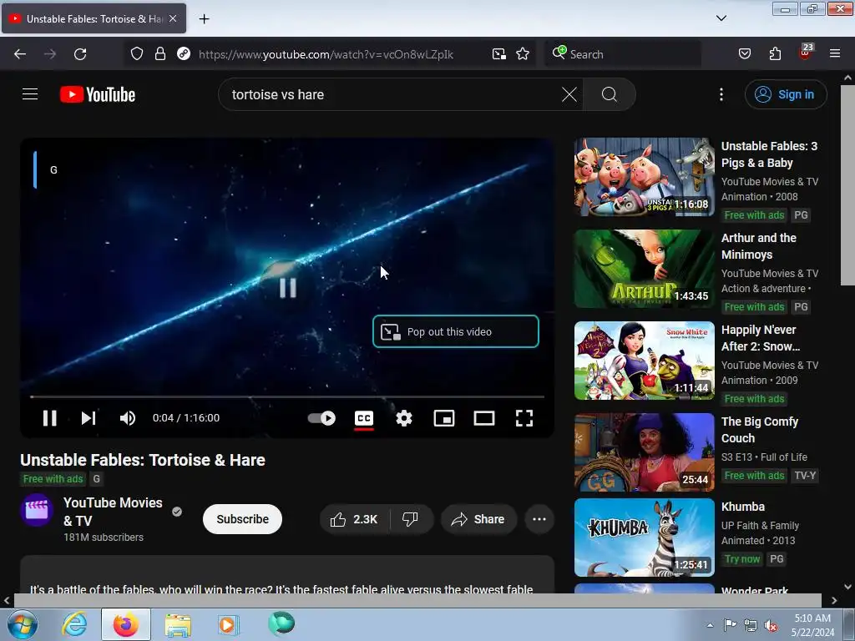Open Unstable Fables: 3 Pigs & a Baby thumbnail
This screenshot has width=855, height=641.
click(x=644, y=177)
